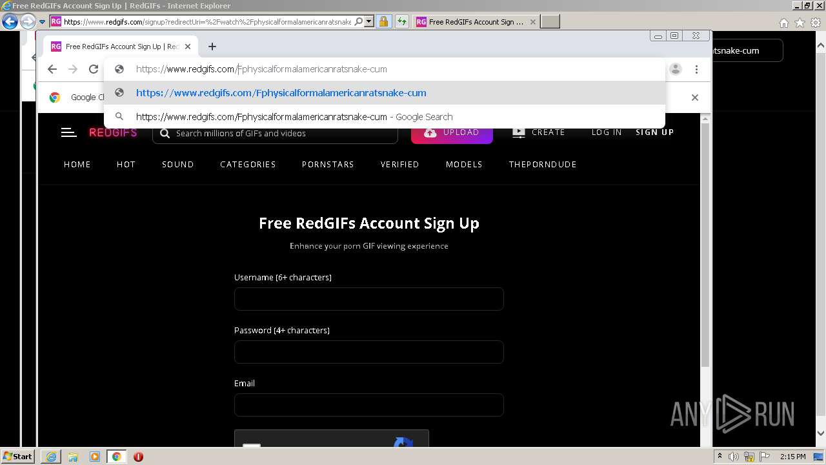The width and height of the screenshot is (826, 465).
Task: Open the MODELS menu item
Action: pos(464,165)
